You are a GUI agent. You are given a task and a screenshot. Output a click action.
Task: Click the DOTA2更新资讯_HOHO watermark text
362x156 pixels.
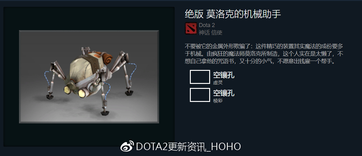pos(188,147)
